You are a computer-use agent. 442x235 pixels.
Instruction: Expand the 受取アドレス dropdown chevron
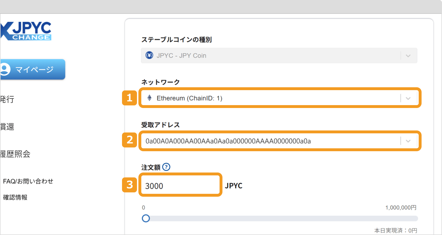(x=408, y=141)
